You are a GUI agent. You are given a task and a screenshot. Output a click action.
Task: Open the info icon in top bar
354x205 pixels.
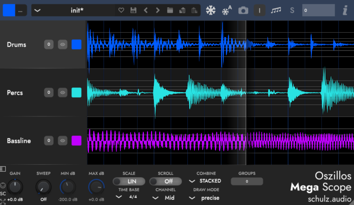point(345,11)
